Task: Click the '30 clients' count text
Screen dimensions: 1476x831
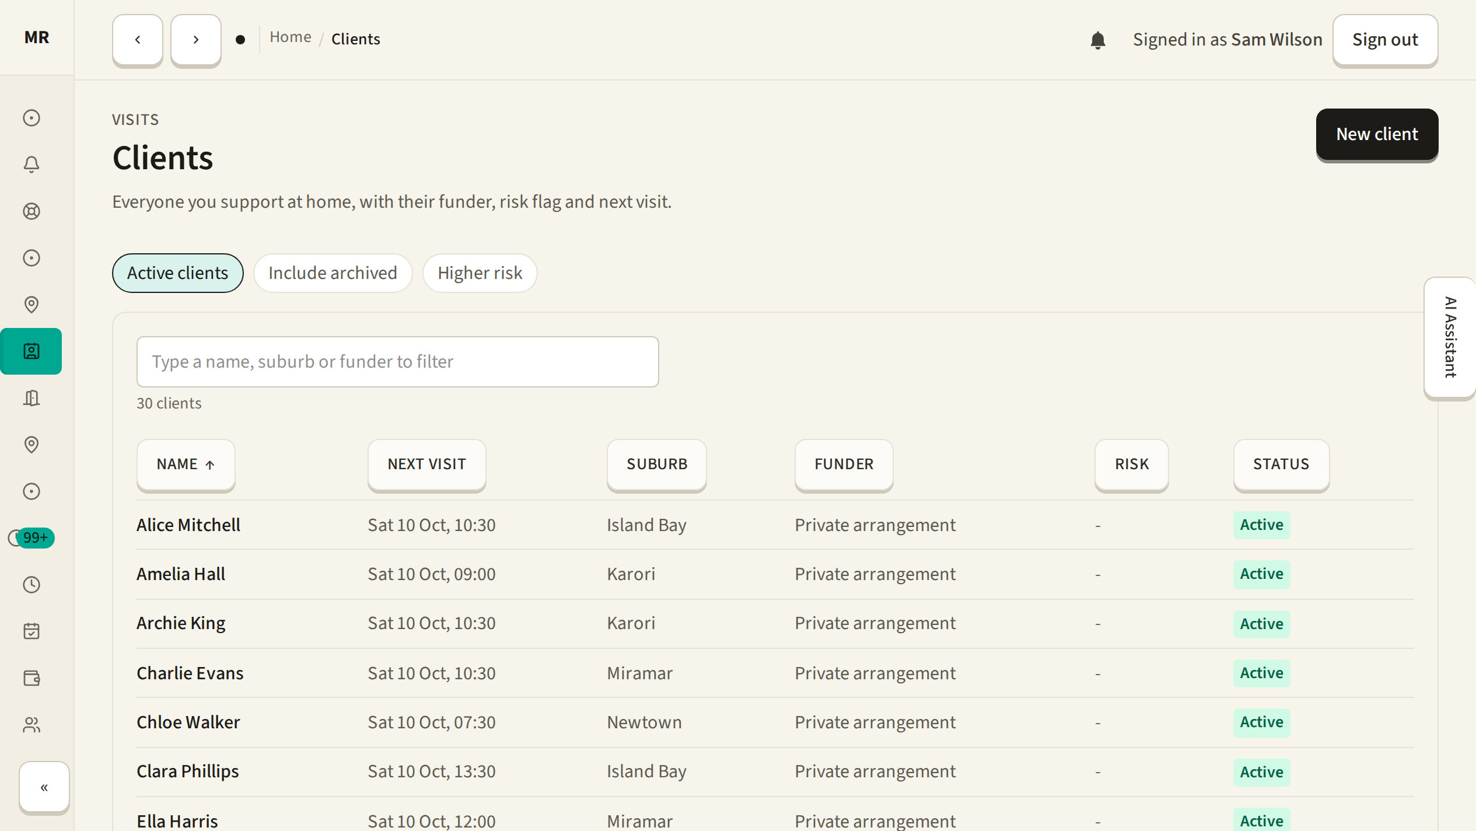Action: [x=169, y=403]
